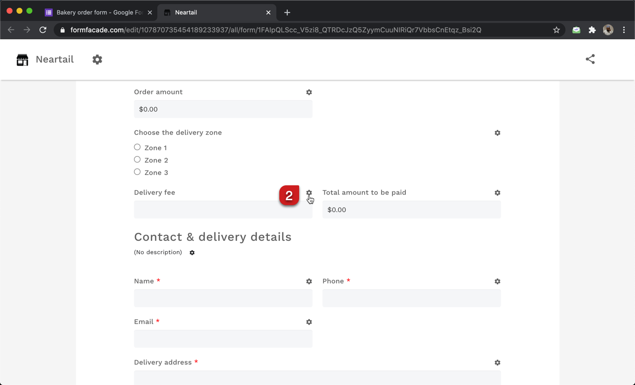Open settings for Total amount to be paid

(498, 193)
